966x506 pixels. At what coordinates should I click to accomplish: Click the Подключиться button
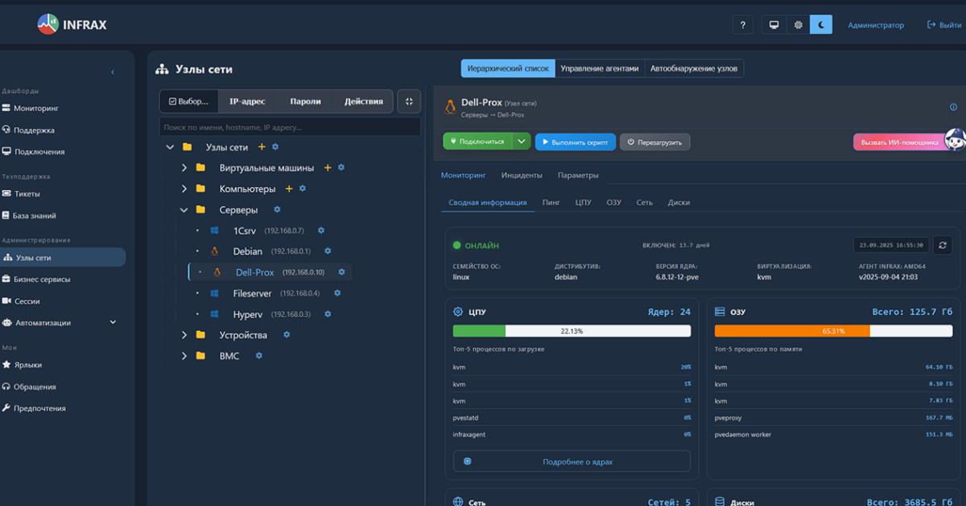pos(477,142)
